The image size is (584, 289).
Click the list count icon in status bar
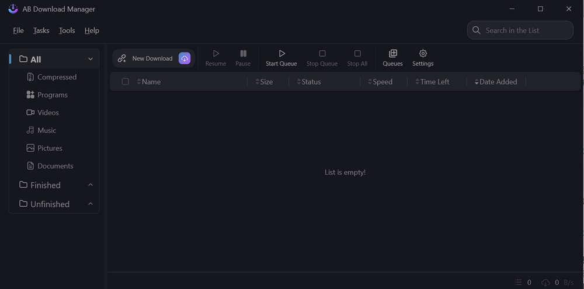click(518, 283)
